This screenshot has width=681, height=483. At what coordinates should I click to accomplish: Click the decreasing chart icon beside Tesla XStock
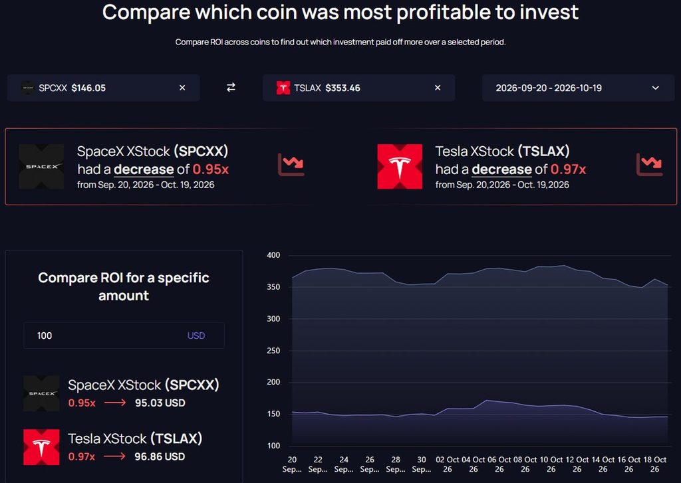pos(649,165)
